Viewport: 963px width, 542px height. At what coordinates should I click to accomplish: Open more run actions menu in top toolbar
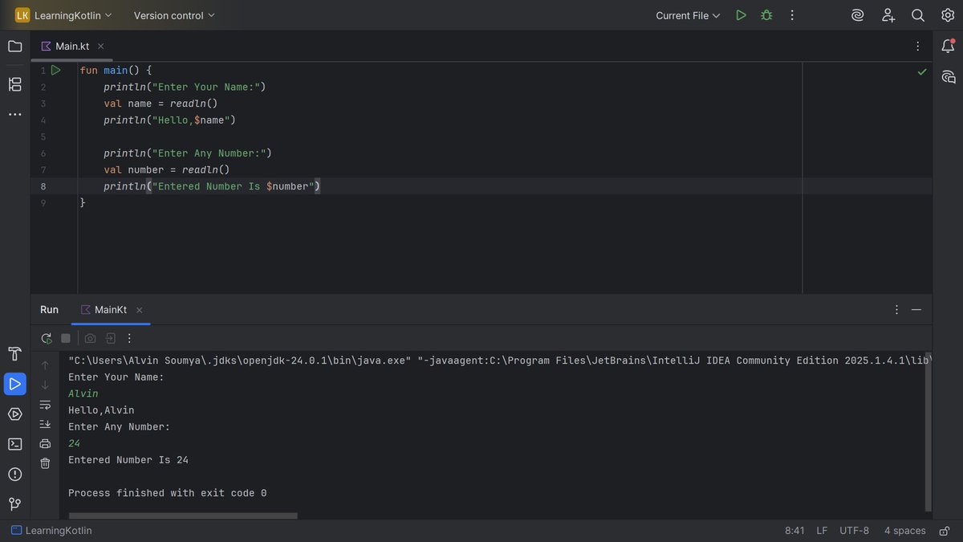click(792, 15)
